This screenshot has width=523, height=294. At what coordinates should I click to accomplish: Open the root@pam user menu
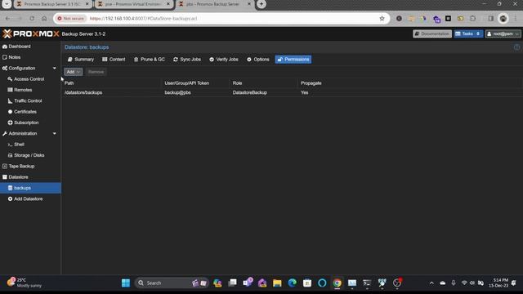(x=503, y=33)
